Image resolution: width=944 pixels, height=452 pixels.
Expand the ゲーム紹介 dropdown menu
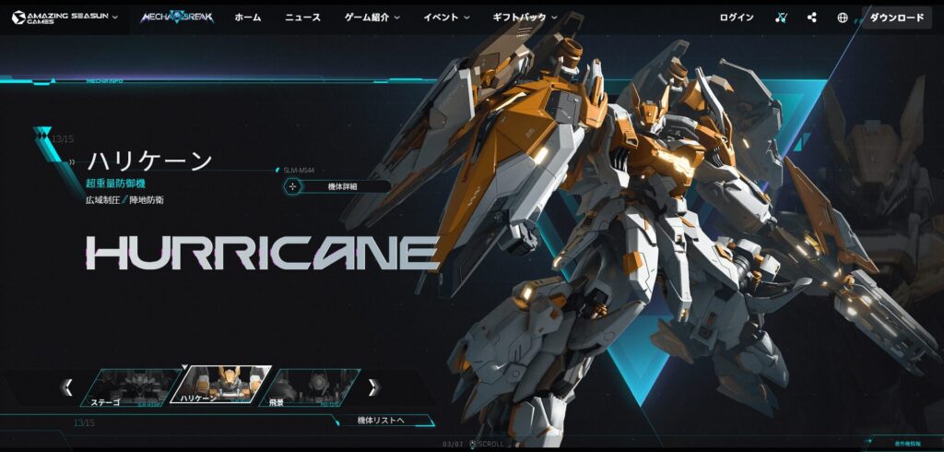coord(372,18)
